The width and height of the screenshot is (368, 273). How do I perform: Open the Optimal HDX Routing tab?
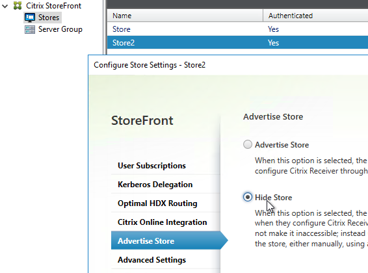165,203
